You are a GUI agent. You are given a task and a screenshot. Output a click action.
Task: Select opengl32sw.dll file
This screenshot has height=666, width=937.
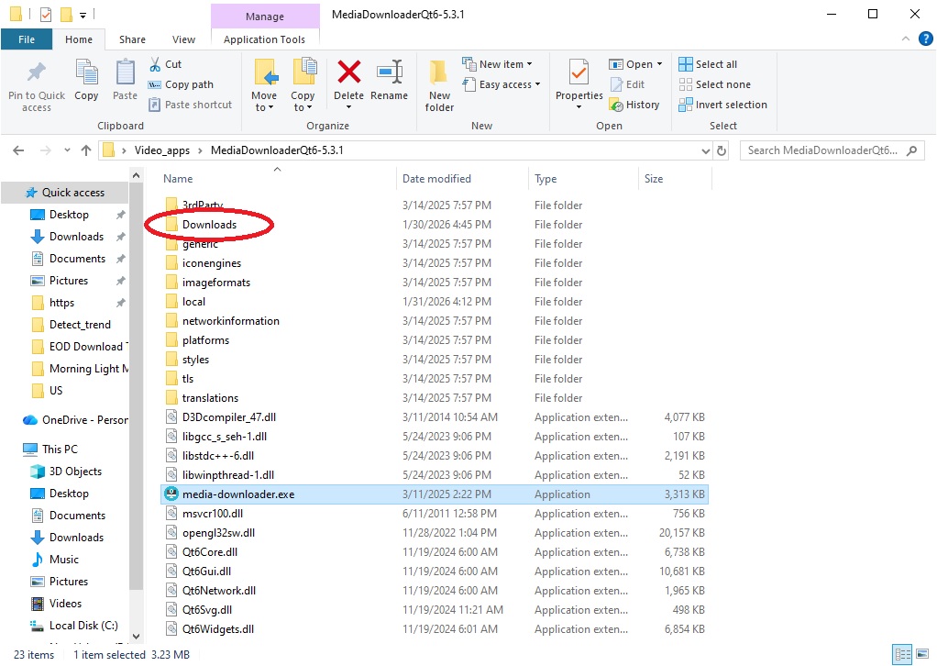click(219, 533)
